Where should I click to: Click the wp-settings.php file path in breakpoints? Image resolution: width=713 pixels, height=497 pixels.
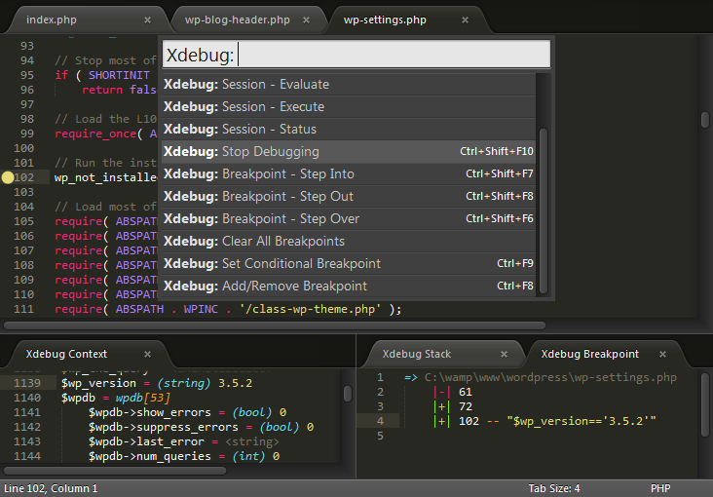point(550,377)
